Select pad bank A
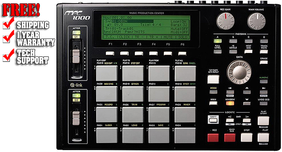282x152 pixels. tap(217, 41)
